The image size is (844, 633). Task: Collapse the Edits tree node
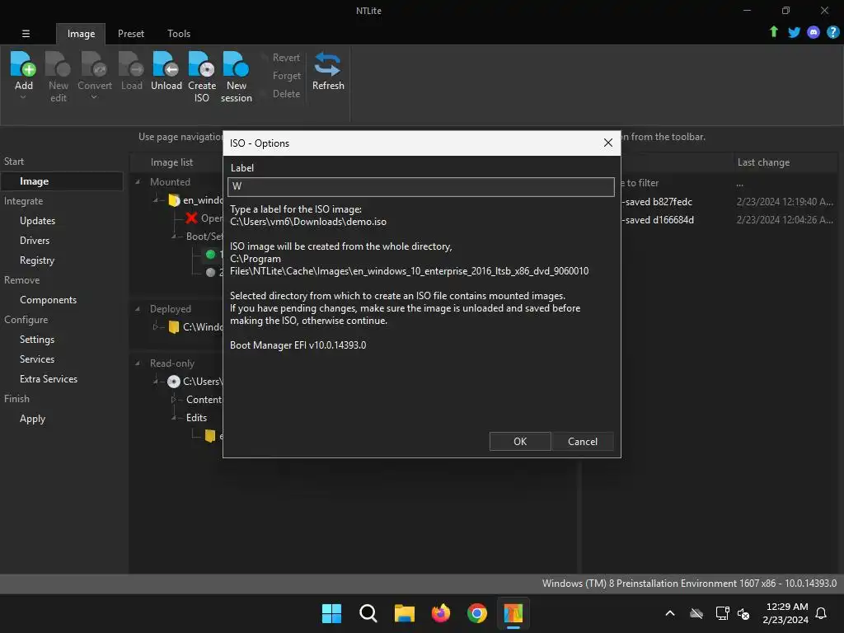coord(173,418)
